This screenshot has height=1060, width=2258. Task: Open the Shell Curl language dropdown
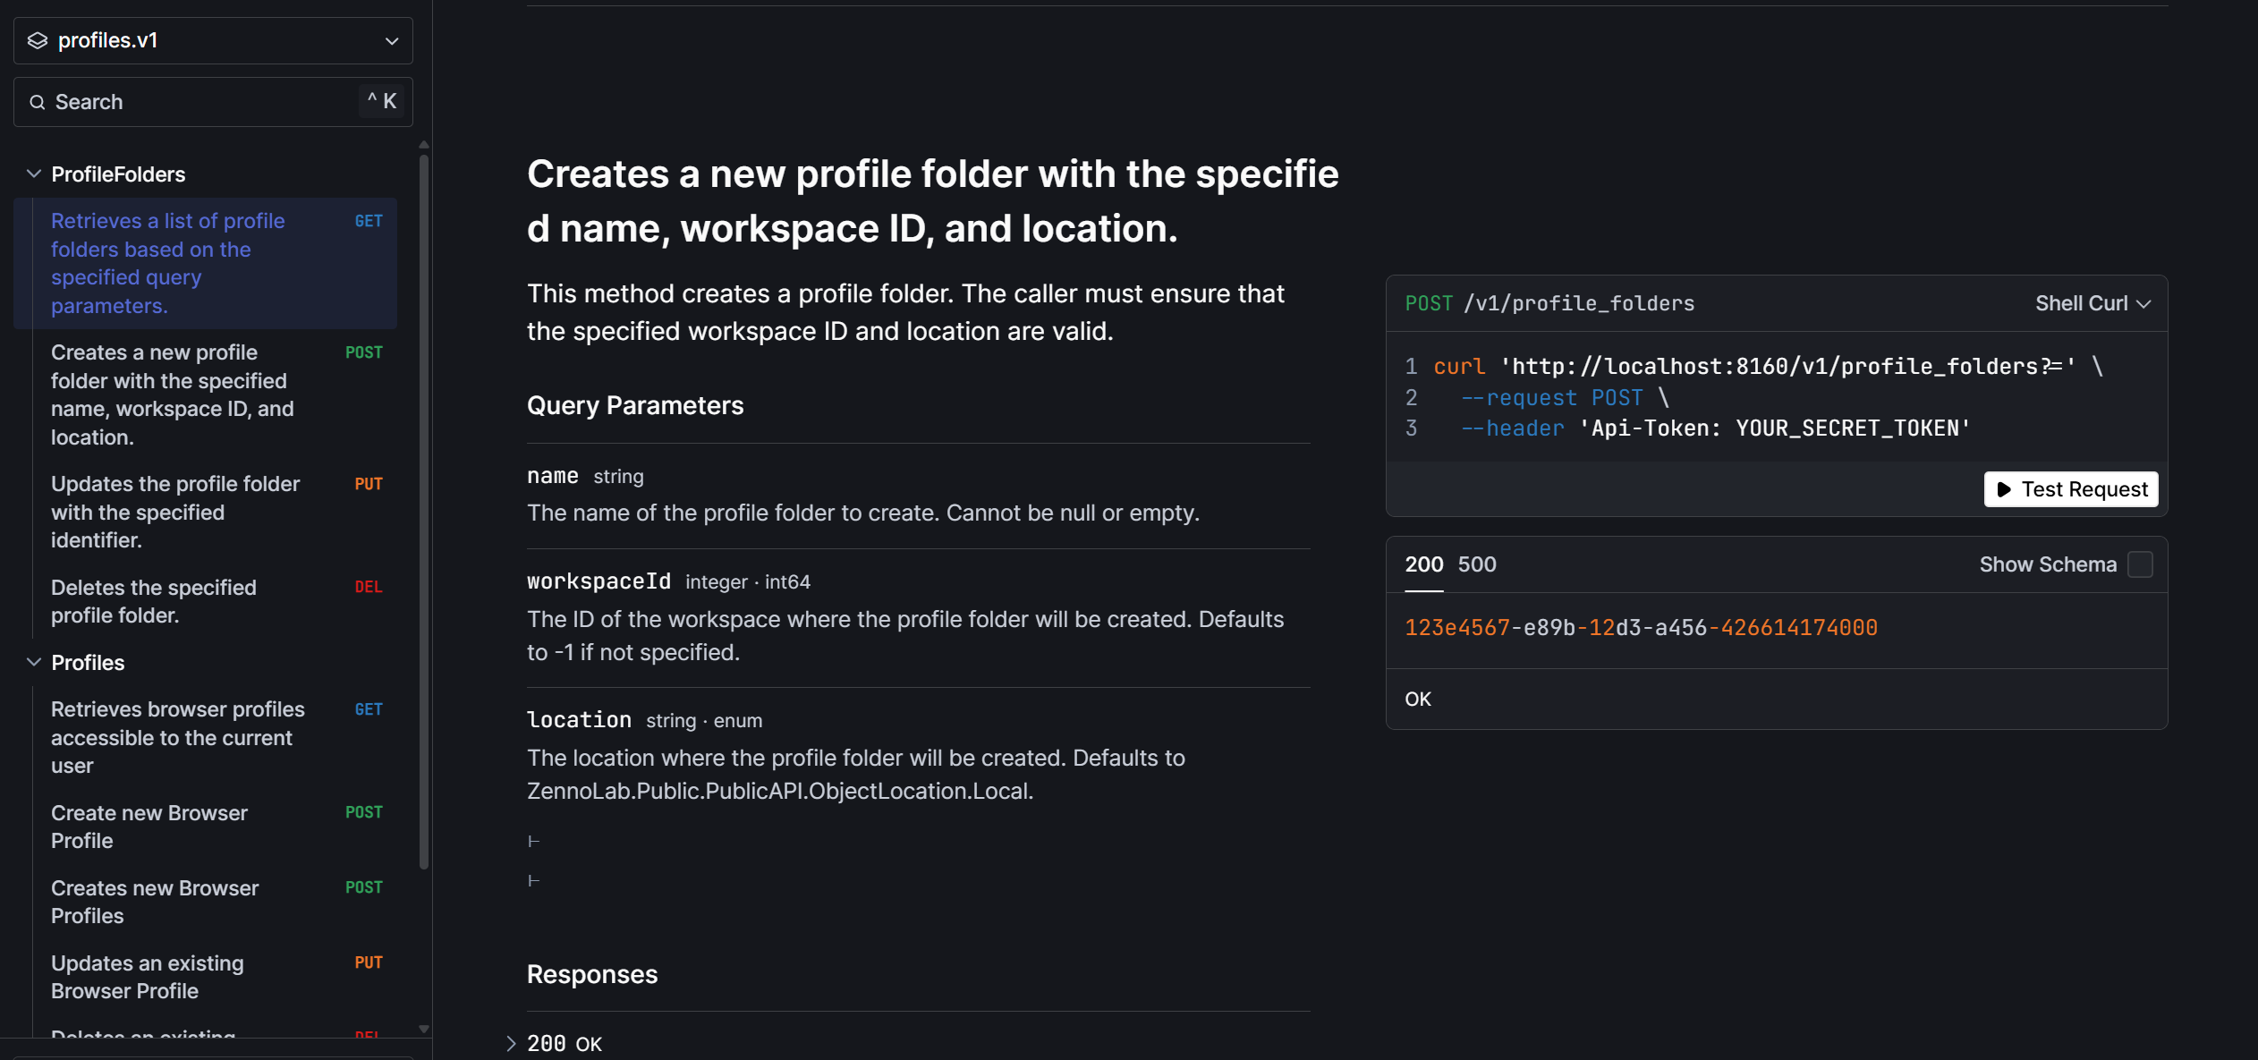(x=2092, y=304)
